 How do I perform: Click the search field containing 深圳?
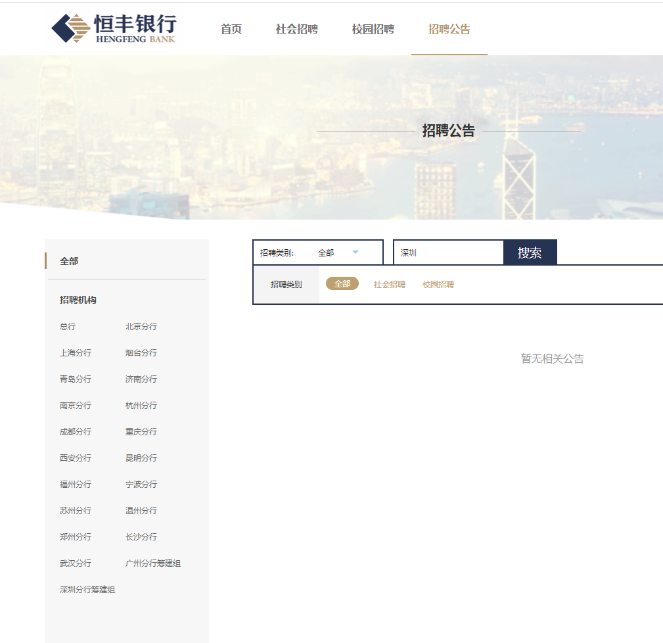tap(449, 252)
